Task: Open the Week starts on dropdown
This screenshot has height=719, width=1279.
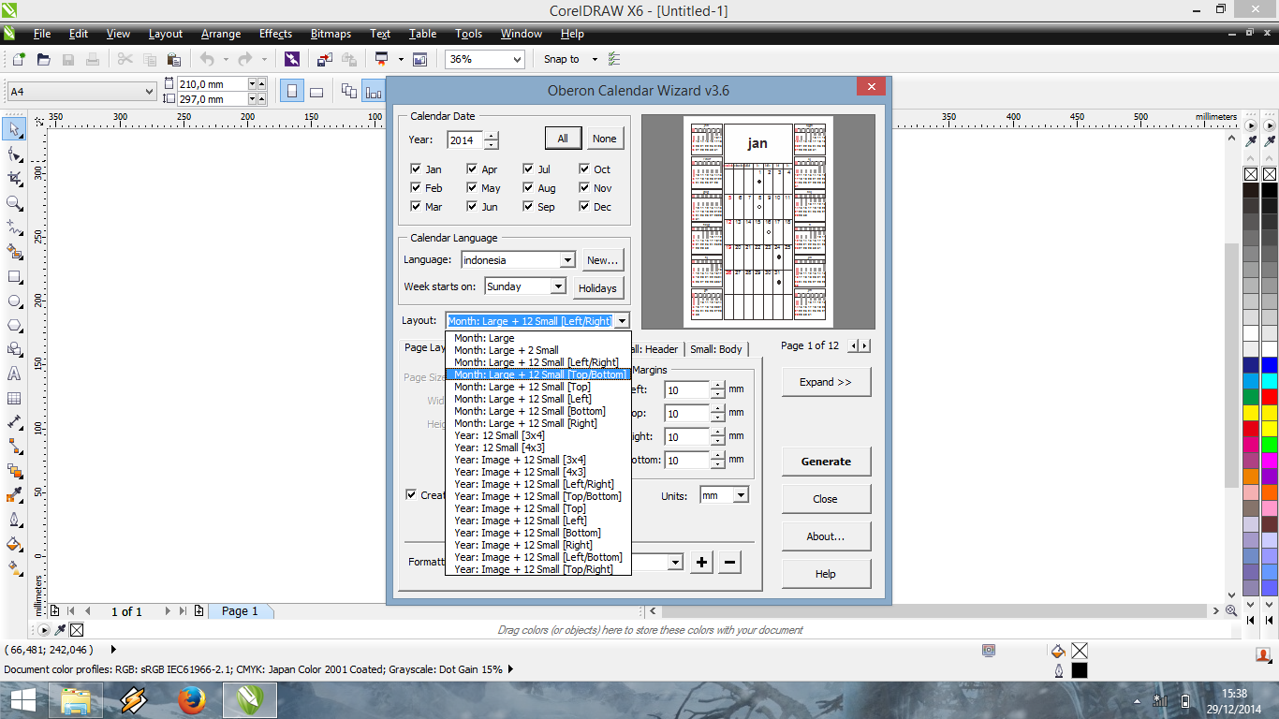Action: (x=558, y=286)
